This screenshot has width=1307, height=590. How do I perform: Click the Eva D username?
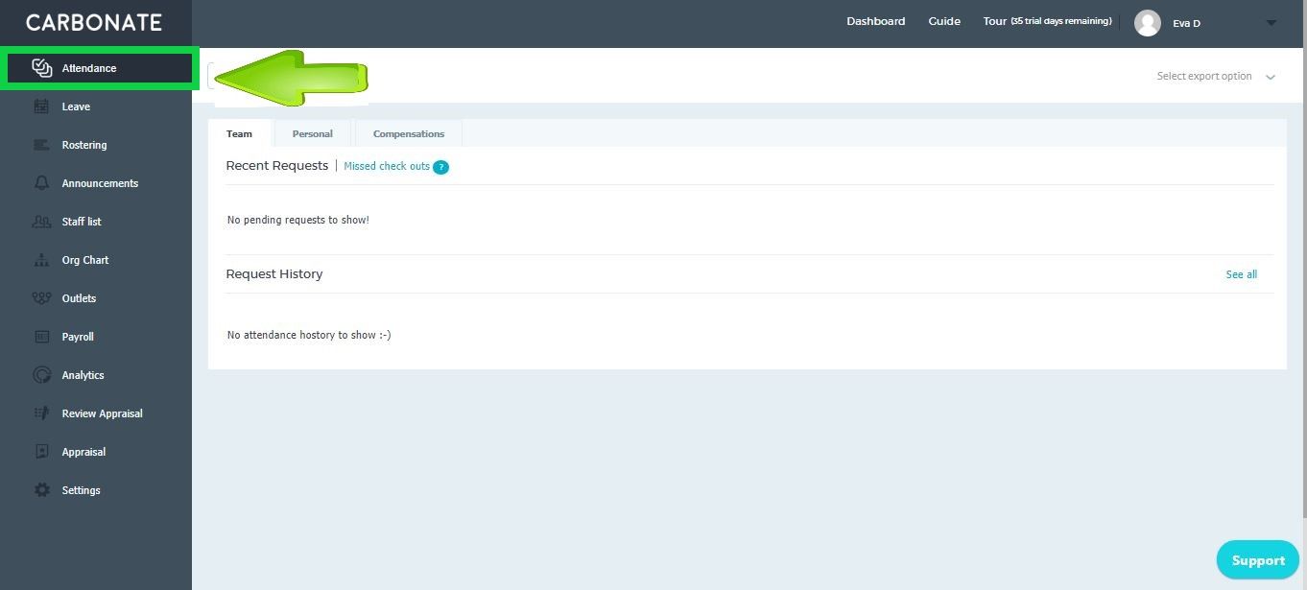pyautogui.click(x=1187, y=23)
